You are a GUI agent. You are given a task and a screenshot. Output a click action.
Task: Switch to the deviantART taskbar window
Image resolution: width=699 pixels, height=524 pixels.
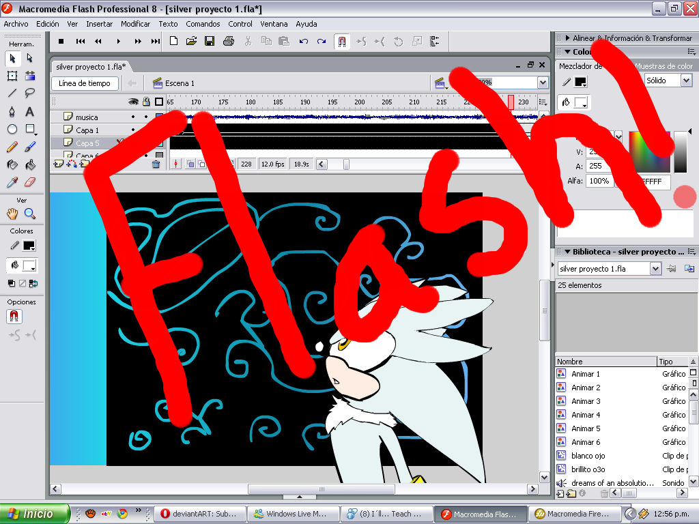pos(201,514)
